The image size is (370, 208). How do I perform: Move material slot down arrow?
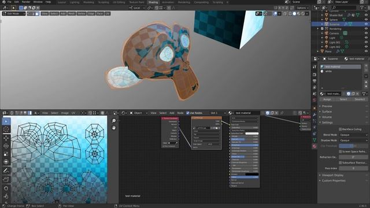point(366,86)
